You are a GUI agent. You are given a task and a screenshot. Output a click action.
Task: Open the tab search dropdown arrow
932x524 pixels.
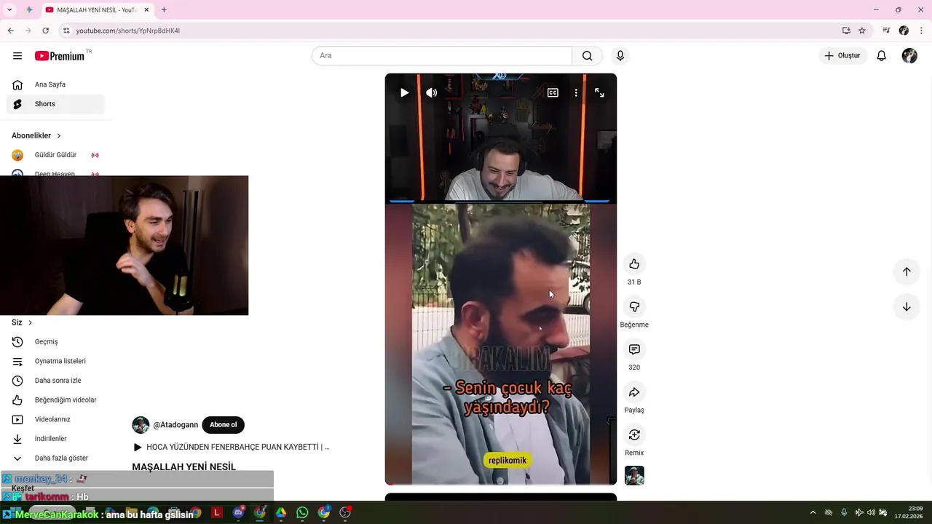tap(9, 10)
